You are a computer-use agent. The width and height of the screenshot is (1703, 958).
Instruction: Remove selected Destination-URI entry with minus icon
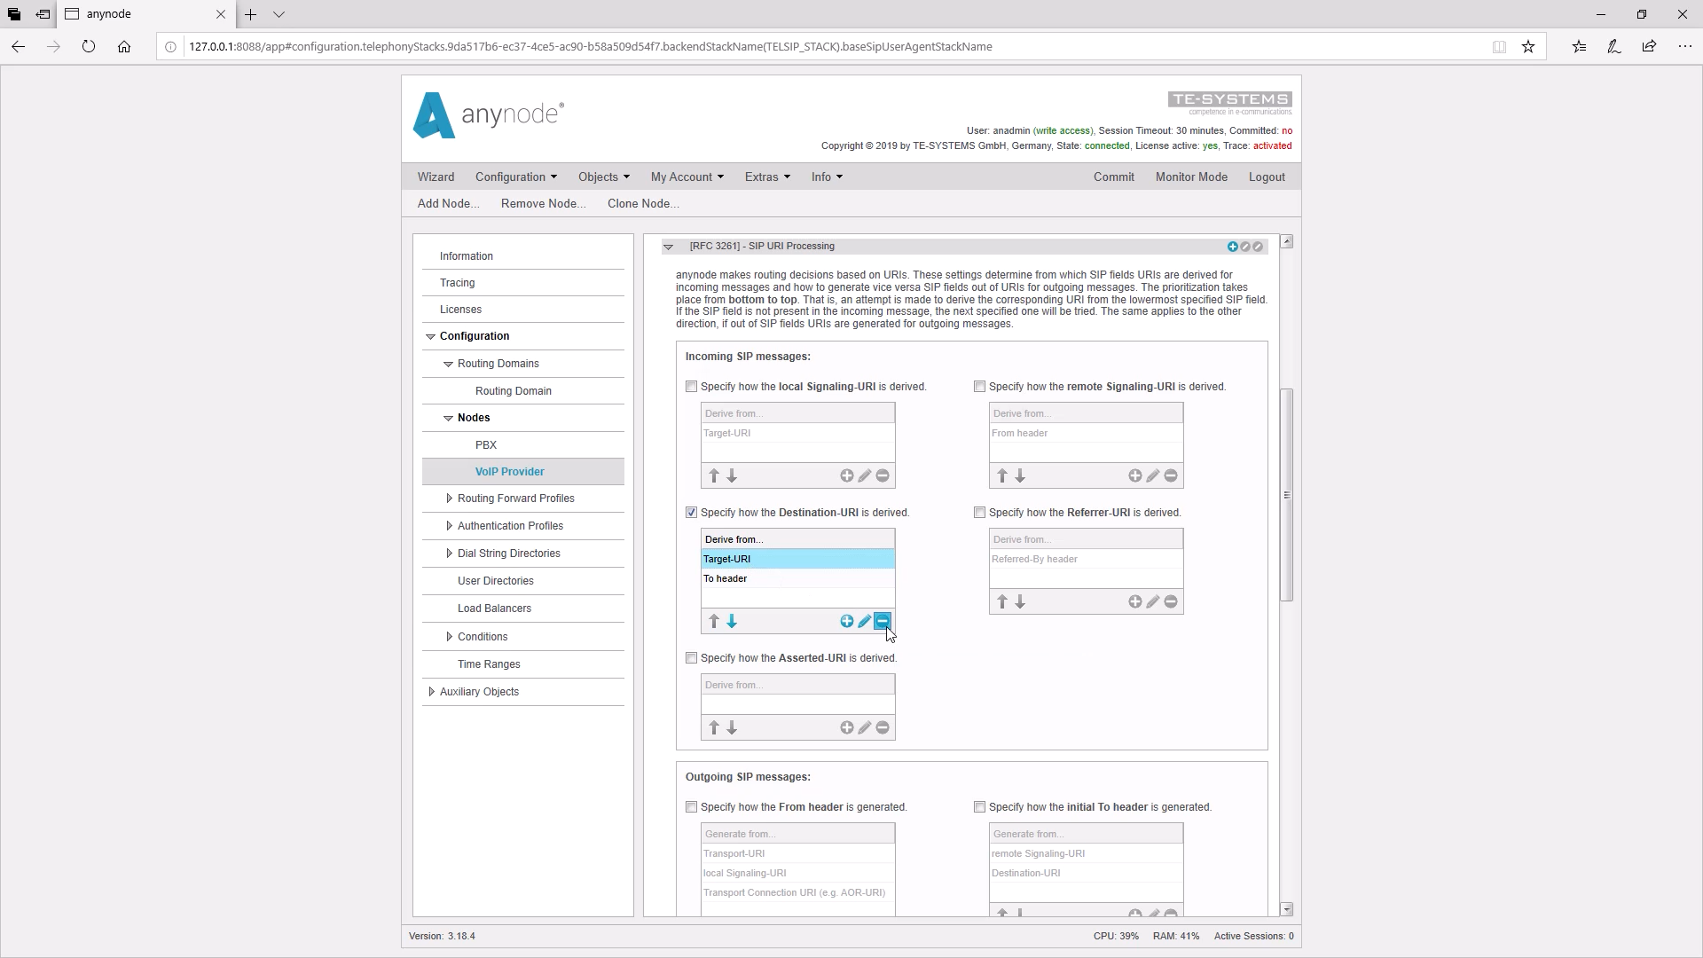coord(882,622)
